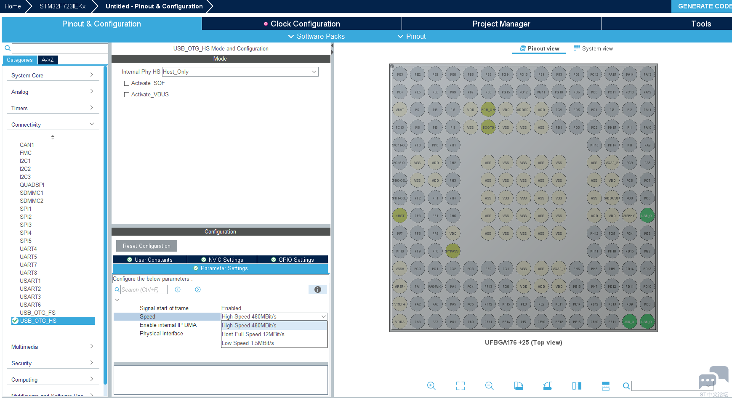Expand the Timers category
The image size is (732, 401).
[53, 108]
